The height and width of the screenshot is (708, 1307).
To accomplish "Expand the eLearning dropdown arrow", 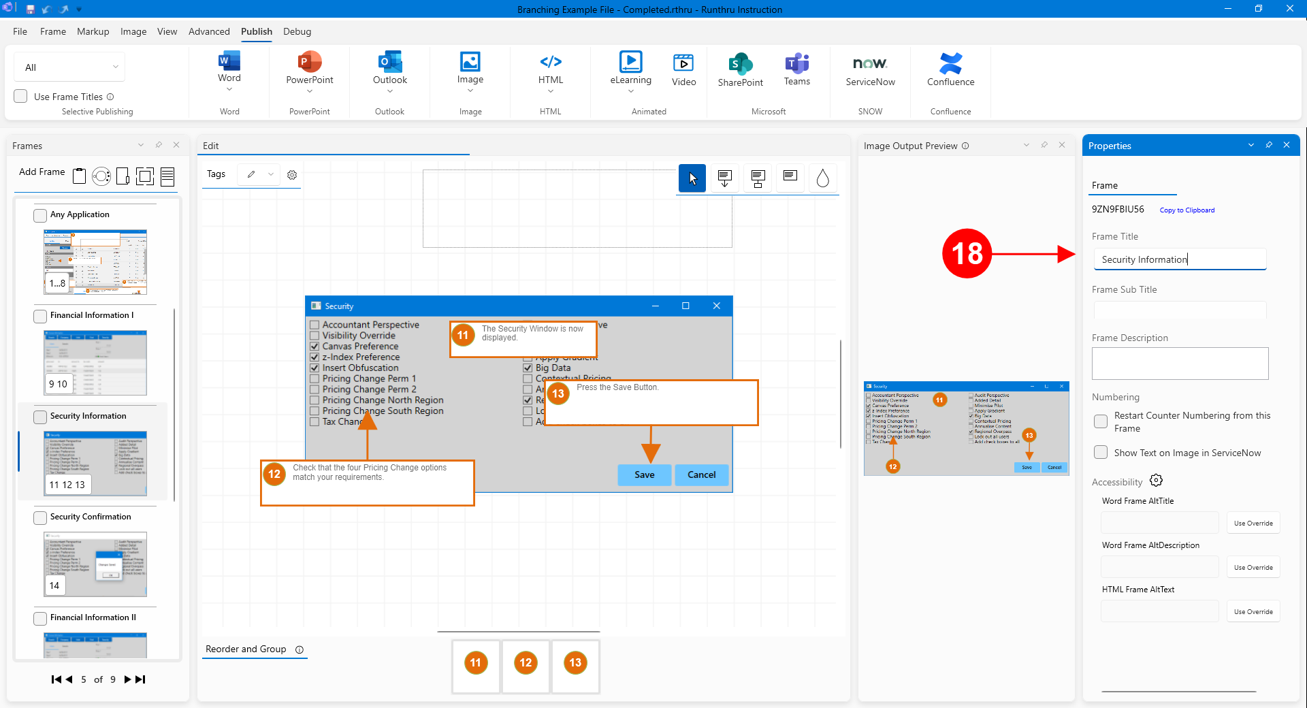I will [630, 91].
